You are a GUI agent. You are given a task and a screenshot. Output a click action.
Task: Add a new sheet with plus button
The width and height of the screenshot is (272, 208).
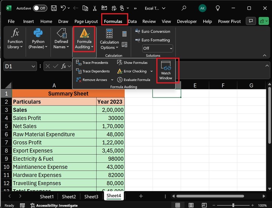141,196
